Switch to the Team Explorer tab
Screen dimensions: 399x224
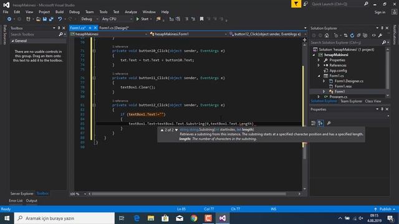(351, 101)
